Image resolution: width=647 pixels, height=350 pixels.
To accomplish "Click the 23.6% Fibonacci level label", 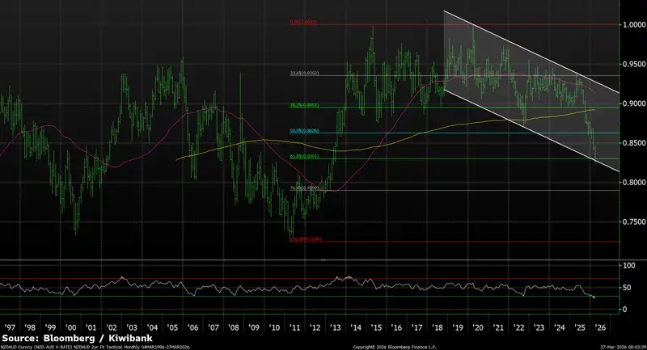I will click(x=304, y=74).
